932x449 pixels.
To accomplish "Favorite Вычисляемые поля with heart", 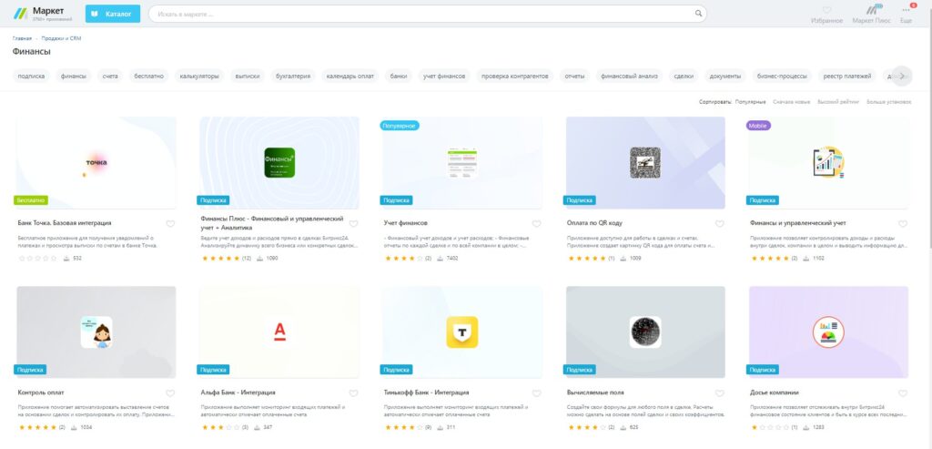I will click(720, 393).
